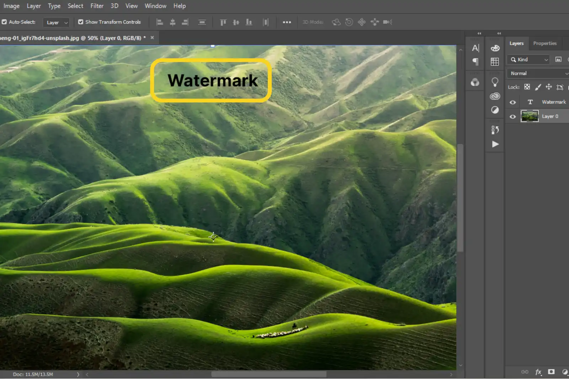Toggle visibility of Layer 0
This screenshot has height=379, width=569.
(x=512, y=116)
